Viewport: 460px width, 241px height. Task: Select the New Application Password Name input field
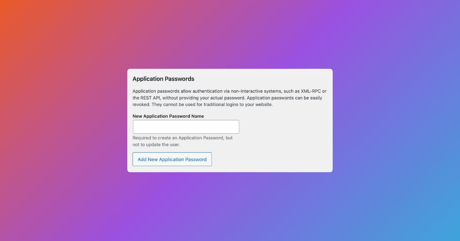pos(186,126)
